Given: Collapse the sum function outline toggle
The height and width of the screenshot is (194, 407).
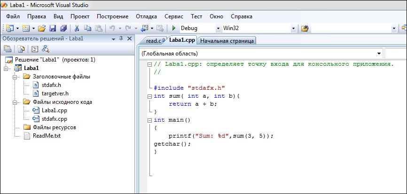Looking at the screenshot, I should [x=149, y=96].
